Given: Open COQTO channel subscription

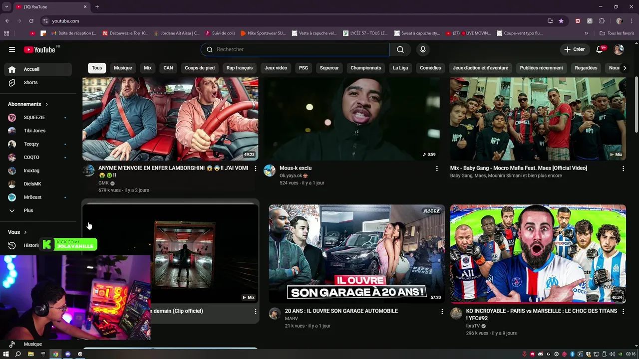Looking at the screenshot, I should pos(38,157).
